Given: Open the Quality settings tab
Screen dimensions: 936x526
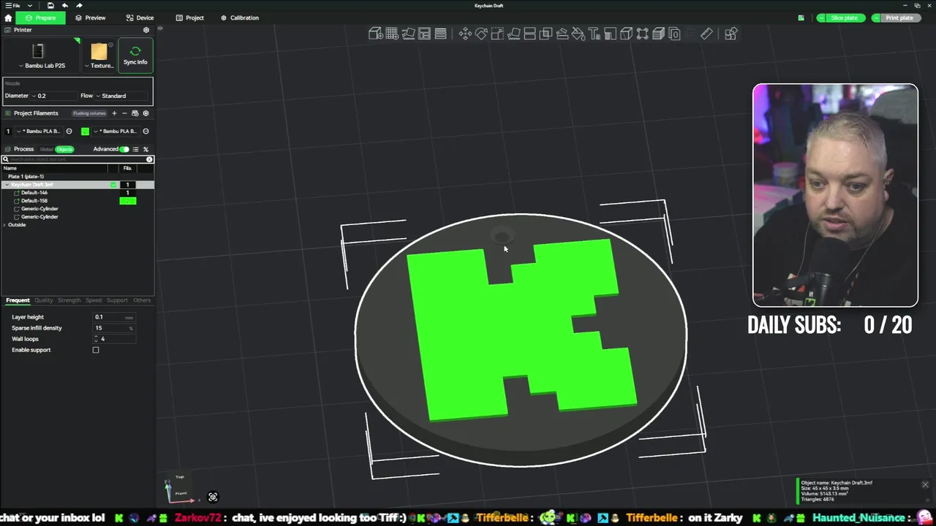Looking at the screenshot, I should click(44, 300).
